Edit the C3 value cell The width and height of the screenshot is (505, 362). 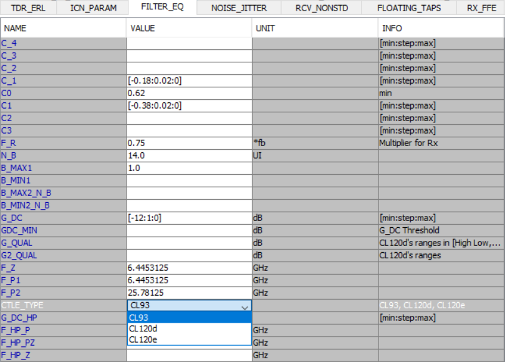pyautogui.click(x=190, y=131)
